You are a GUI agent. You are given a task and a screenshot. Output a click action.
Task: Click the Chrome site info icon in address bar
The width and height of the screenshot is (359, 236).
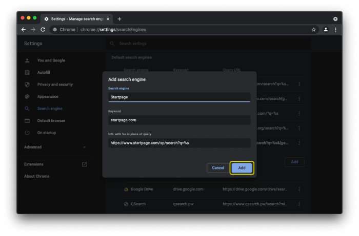coord(55,30)
